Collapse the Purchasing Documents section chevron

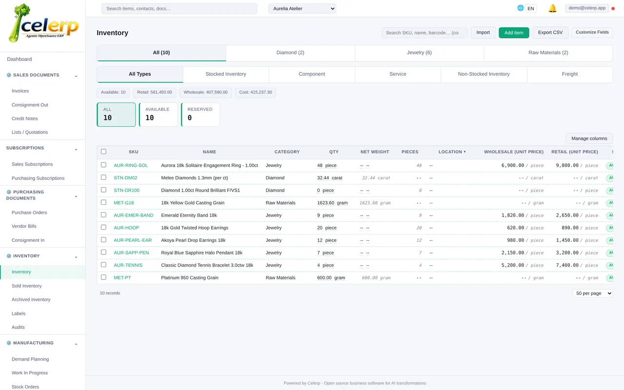tap(76, 196)
